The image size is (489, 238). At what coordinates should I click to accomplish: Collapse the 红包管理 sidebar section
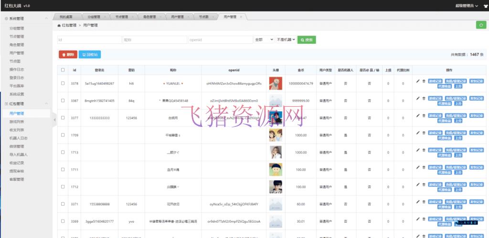[x=27, y=103]
